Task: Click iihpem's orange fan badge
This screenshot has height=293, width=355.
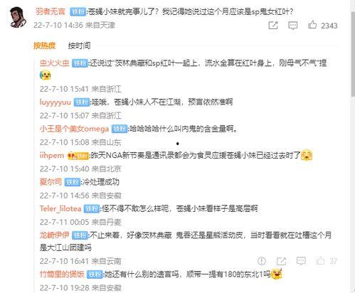Action: [78, 156]
